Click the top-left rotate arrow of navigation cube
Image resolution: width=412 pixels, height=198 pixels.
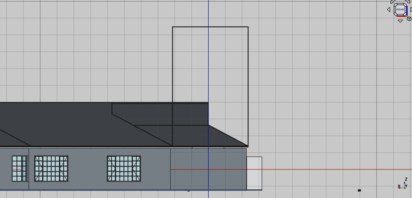coord(392,2)
